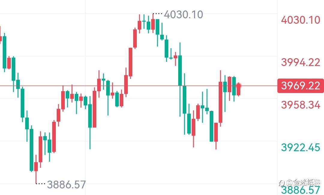Select the 3958.34 price axis label

(301, 105)
